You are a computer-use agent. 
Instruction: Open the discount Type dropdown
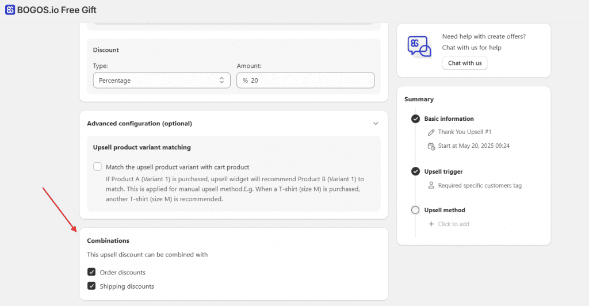[x=162, y=81]
